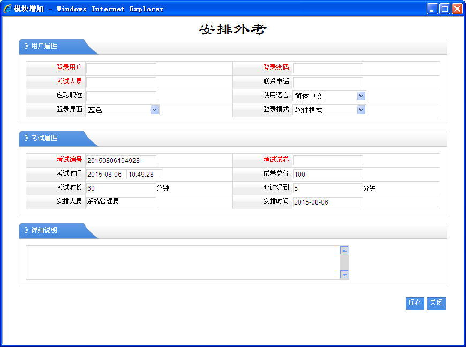Click the 考试时间 date field
466x347 pixels.
[106, 174]
